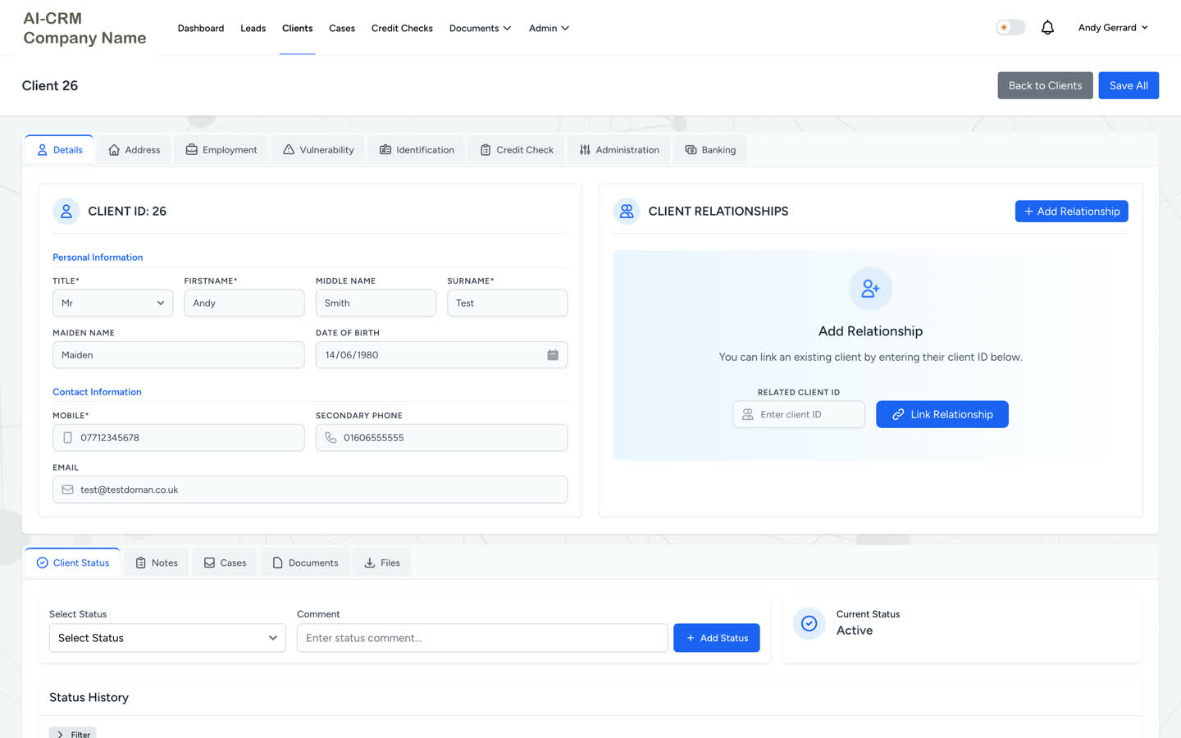Screen dimensions: 1181x738
Task: Click the Mobile number field
Action: tap(178, 438)
